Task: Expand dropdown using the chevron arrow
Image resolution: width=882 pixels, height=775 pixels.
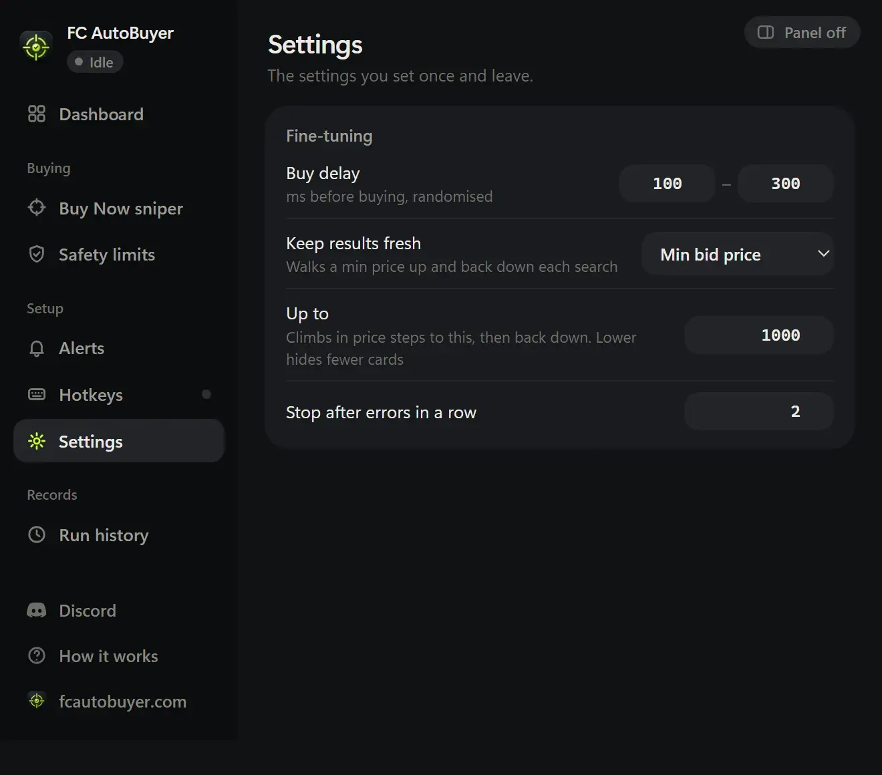Action: pyautogui.click(x=824, y=254)
